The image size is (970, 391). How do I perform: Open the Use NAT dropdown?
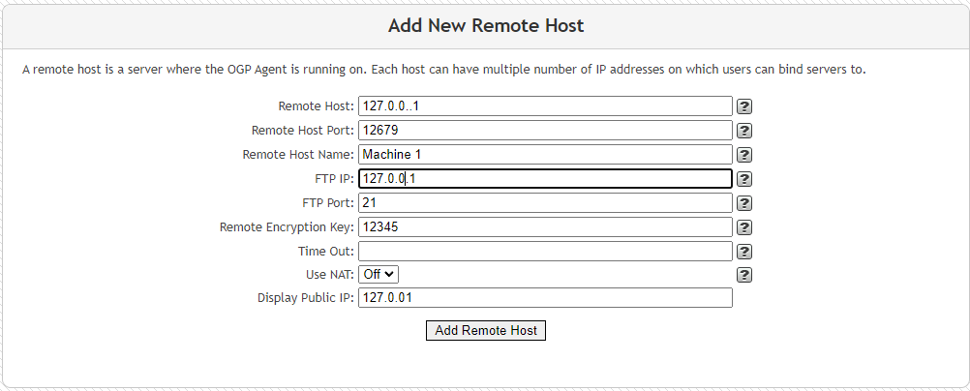coord(379,274)
